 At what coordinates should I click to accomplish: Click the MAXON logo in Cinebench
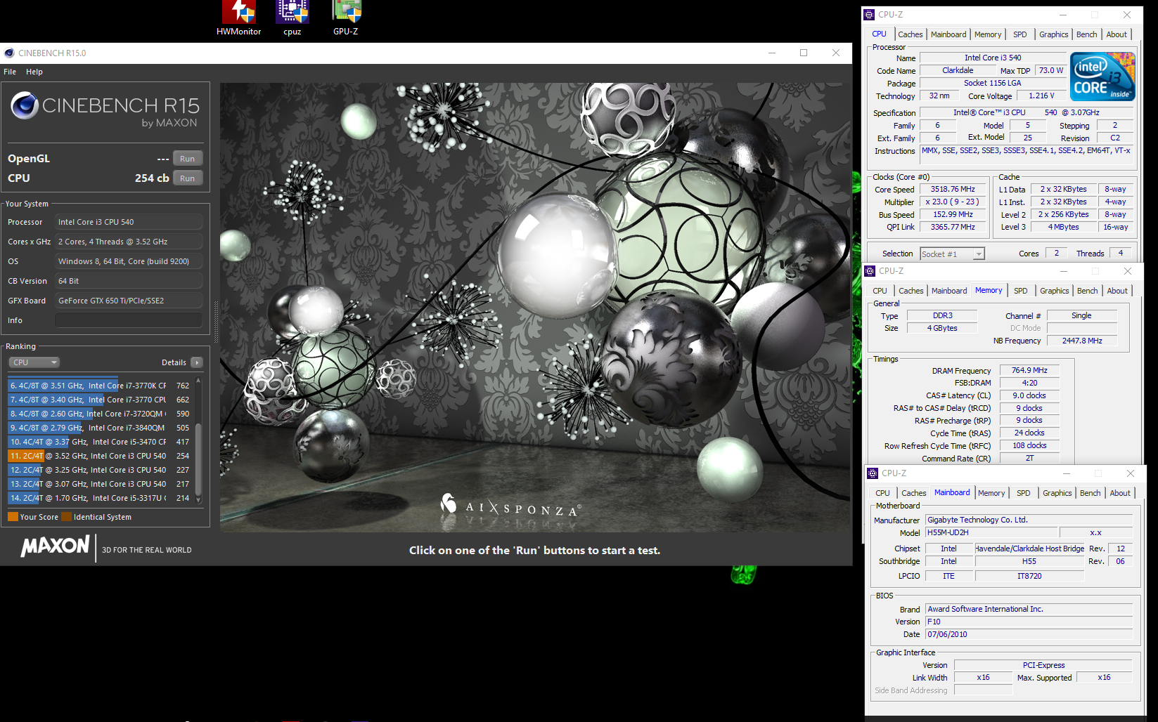[55, 546]
